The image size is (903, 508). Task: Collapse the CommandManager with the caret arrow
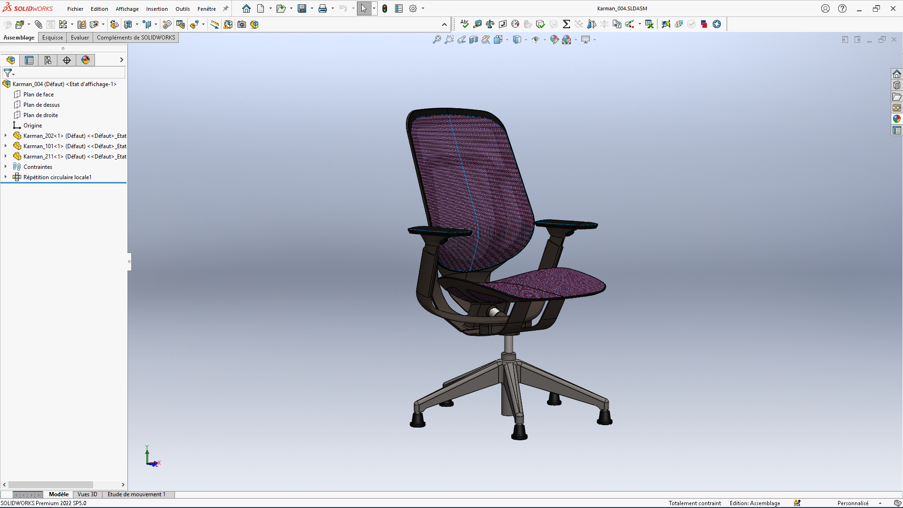[x=444, y=24]
